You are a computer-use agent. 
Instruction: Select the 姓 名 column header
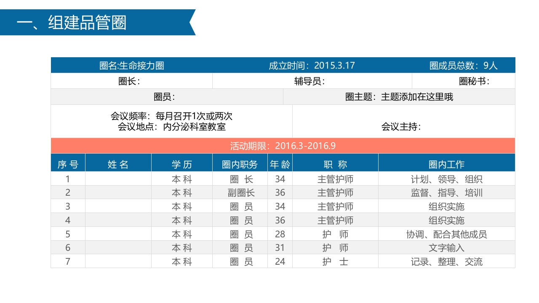pos(118,163)
